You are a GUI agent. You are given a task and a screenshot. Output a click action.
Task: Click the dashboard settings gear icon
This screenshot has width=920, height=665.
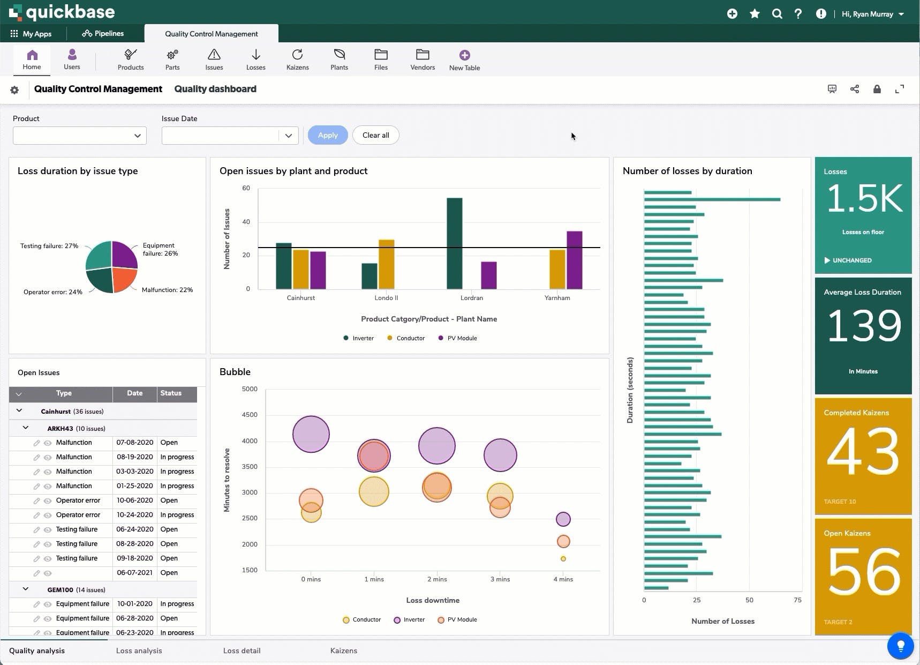click(x=14, y=90)
